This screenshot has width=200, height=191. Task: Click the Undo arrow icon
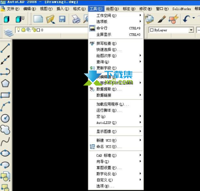[186, 19]
